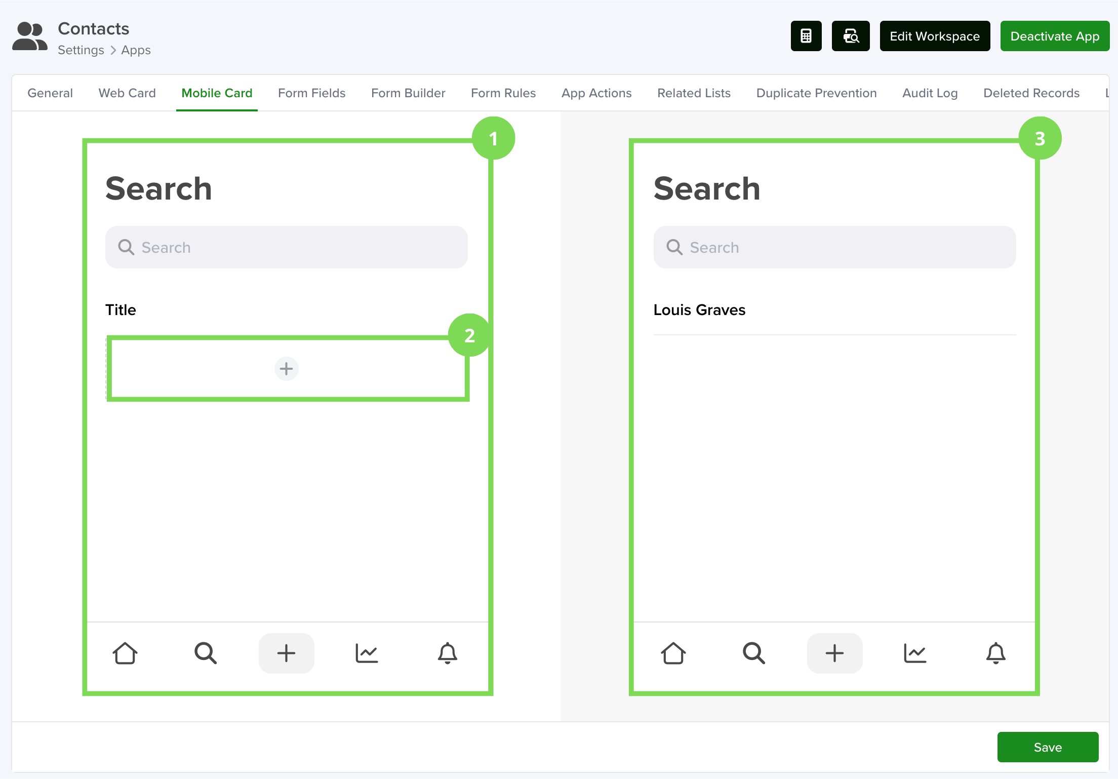Image resolution: width=1118 pixels, height=779 pixels.
Task: Click the Louis Graves record row
Action: pyautogui.click(x=835, y=309)
